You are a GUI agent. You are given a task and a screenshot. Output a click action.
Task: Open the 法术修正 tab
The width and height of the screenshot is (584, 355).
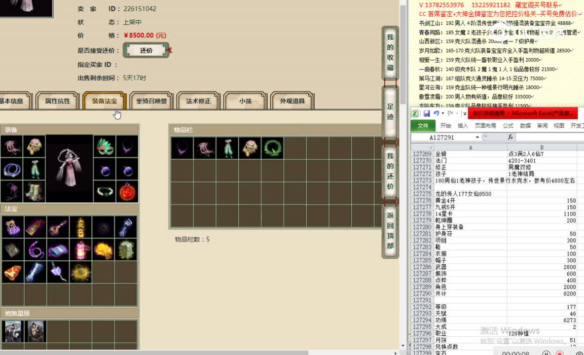pos(198,101)
